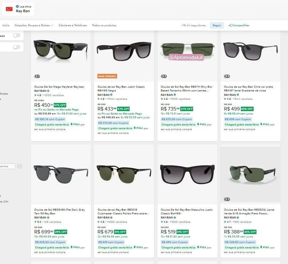Click R$ 459 com Cupom tag
This screenshot has width=288, height=264.
tap(175, 242)
